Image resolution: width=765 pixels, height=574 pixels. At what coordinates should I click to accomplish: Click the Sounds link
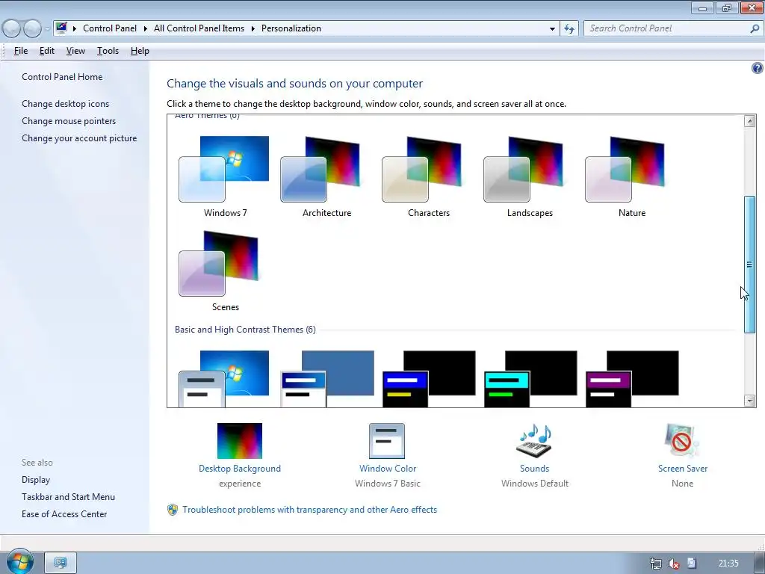click(x=534, y=468)
